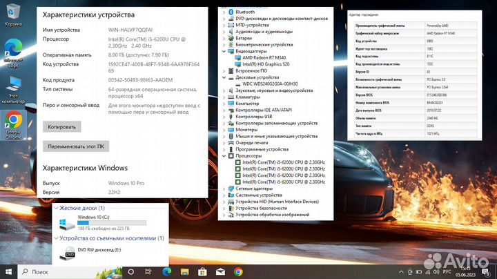Click product code '00342-50493-98163-AAOEM'
The height and width of the screenshot is (279, 497).
(x=140, y=80)
